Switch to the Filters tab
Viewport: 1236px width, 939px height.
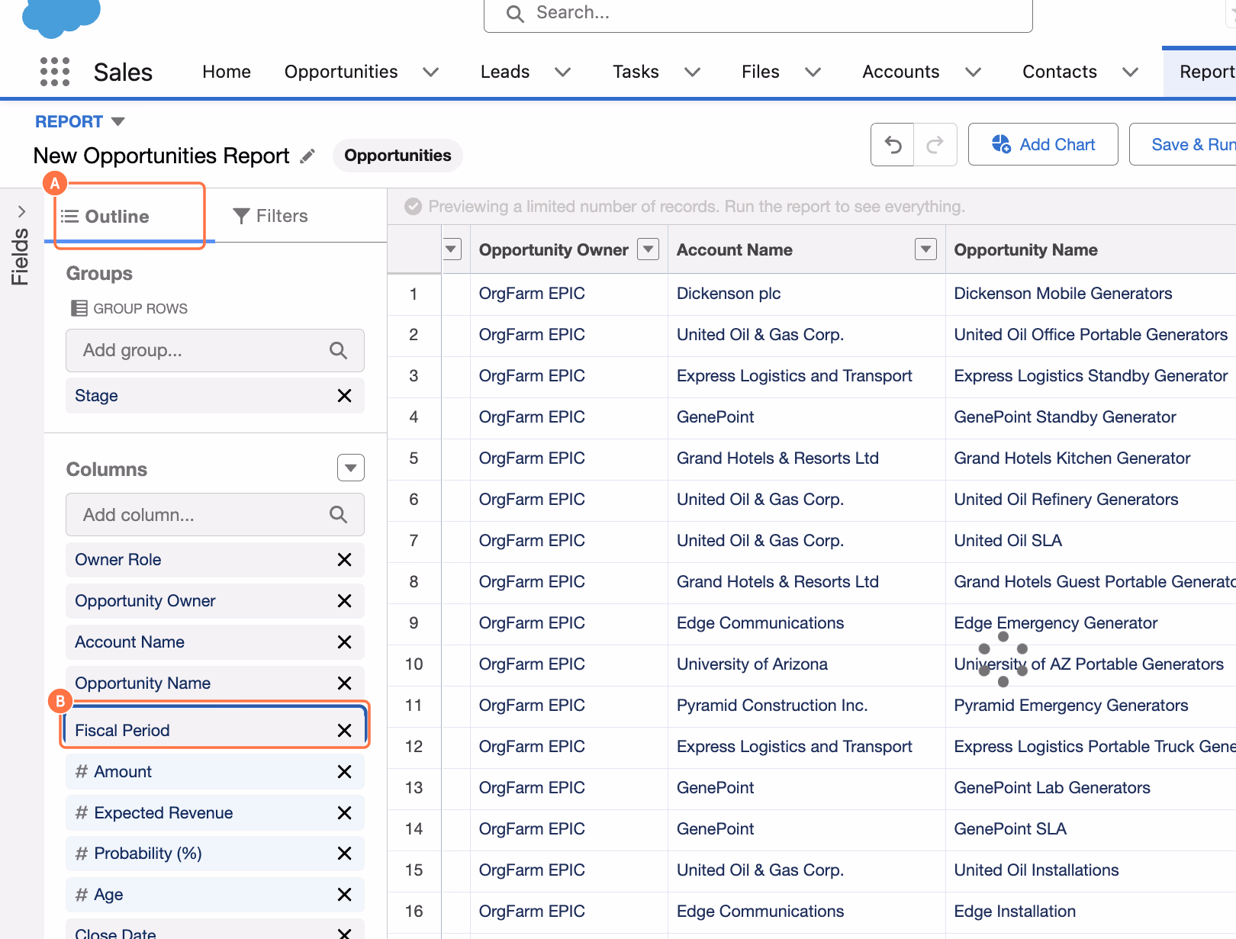click(x=270, y=217)
